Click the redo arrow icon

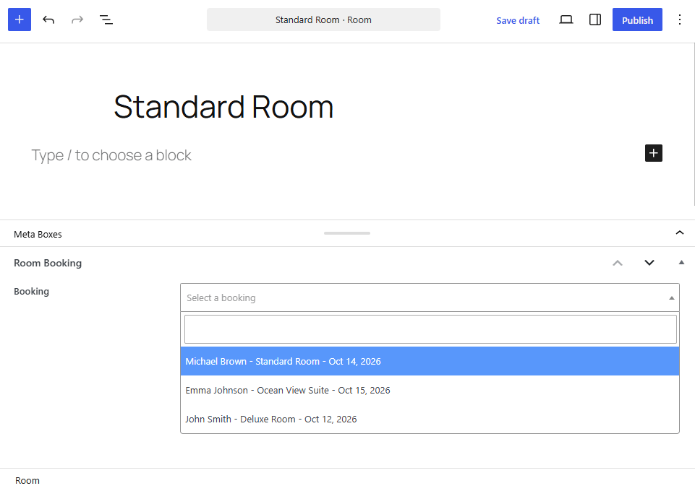tap(77, 19)
